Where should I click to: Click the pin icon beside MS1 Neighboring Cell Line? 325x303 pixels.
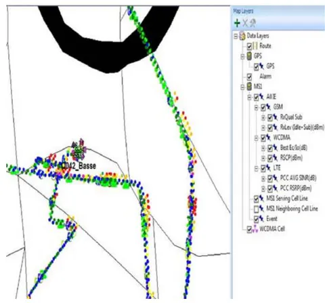click(262, 208)
